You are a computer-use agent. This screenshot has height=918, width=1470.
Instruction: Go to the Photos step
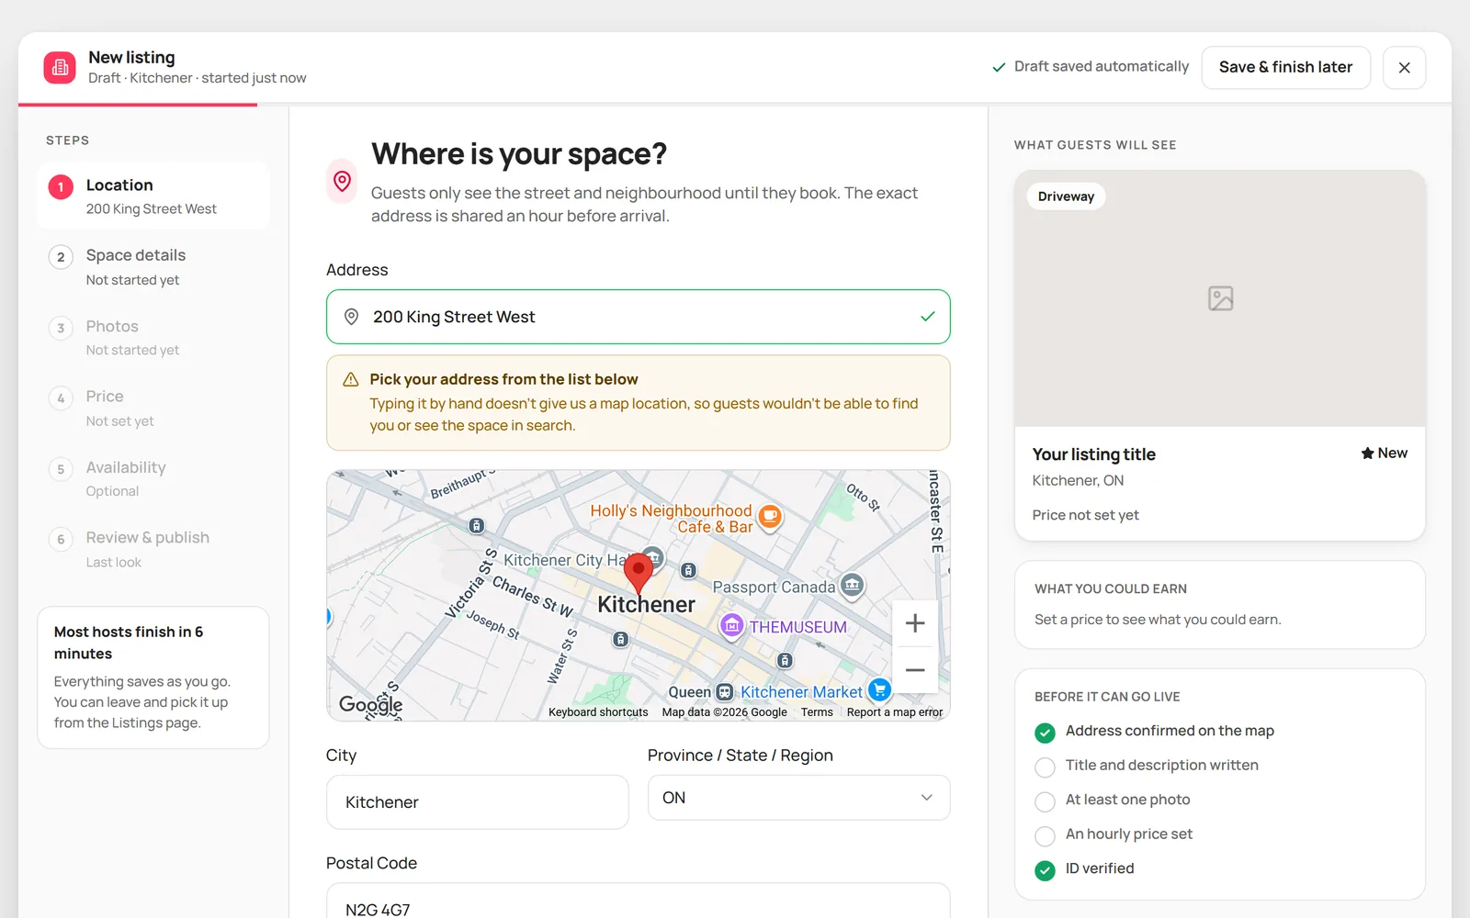coord(153,337)
